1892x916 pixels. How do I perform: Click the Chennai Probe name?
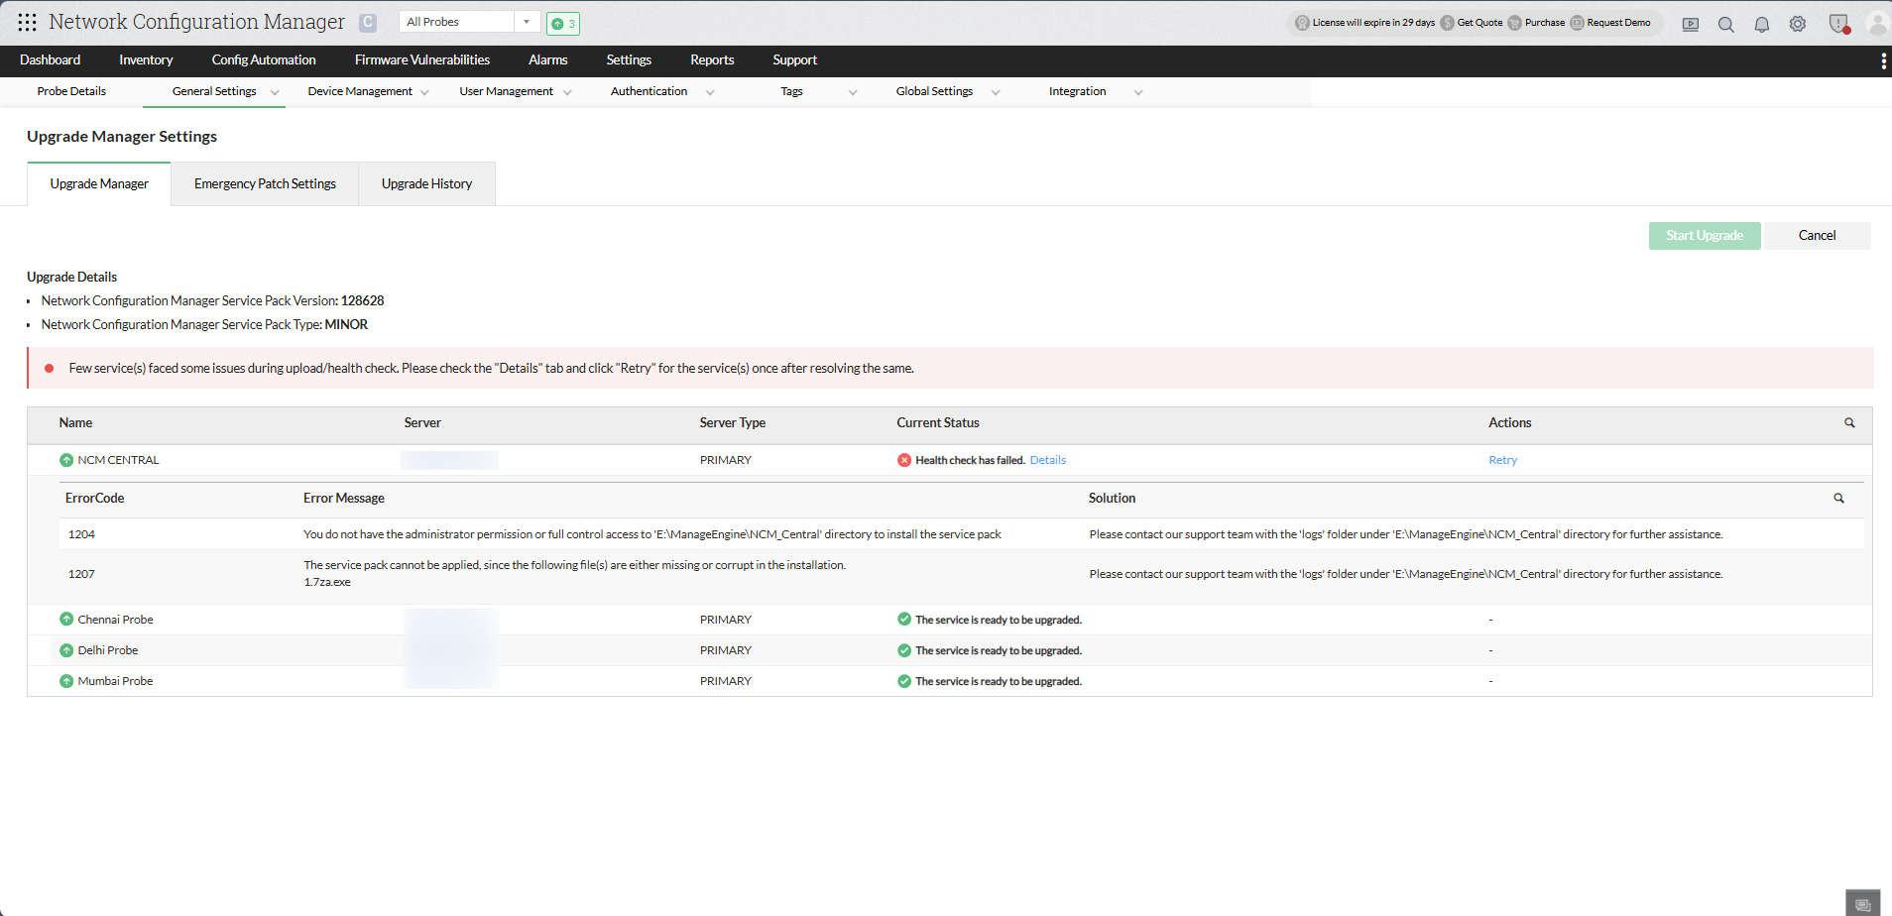[115, 620]
